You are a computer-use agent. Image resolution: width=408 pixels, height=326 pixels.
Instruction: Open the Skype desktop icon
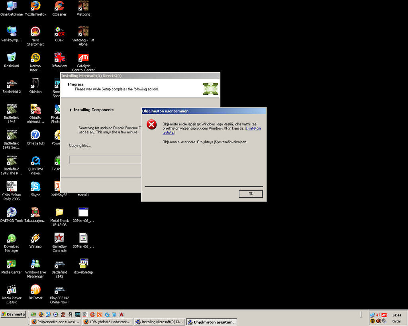tap(35, 187)
